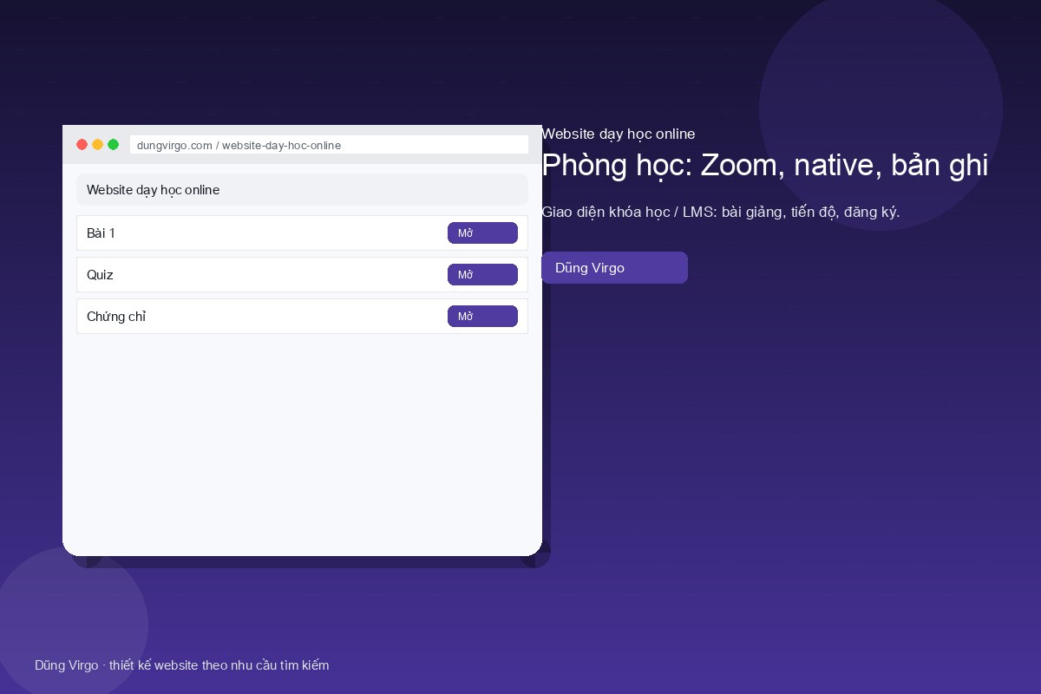Click the Mở button for Bài 1

(482, 233)
